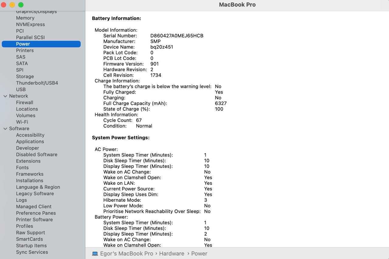Click the Full Charge Capacity value 6327
Viewport: 389px width, 259px height.
coord(221,103)
